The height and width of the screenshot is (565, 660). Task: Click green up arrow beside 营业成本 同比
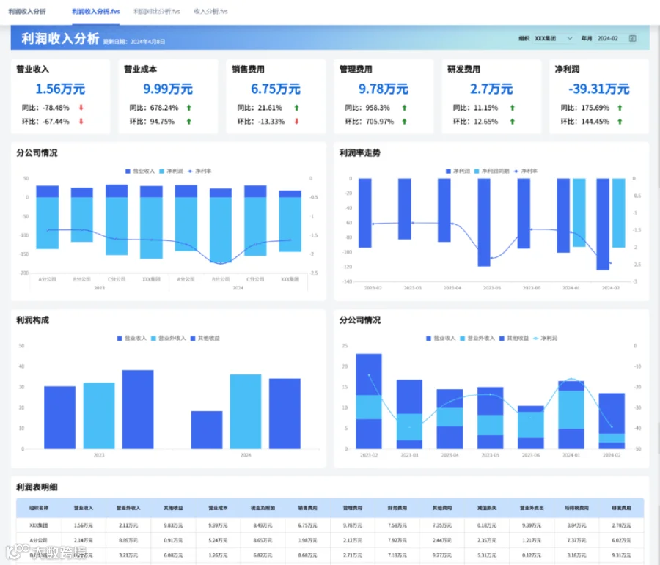click(x=189, y=108)
